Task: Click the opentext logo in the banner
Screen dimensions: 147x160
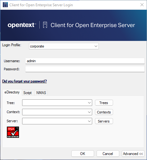Action: point(22,25)
